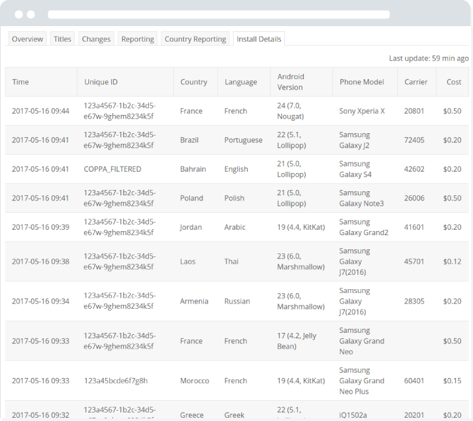Select the COPPA_FILTERED unique ID cell
The width and height of the screenshot is (473, 421).
112,169
